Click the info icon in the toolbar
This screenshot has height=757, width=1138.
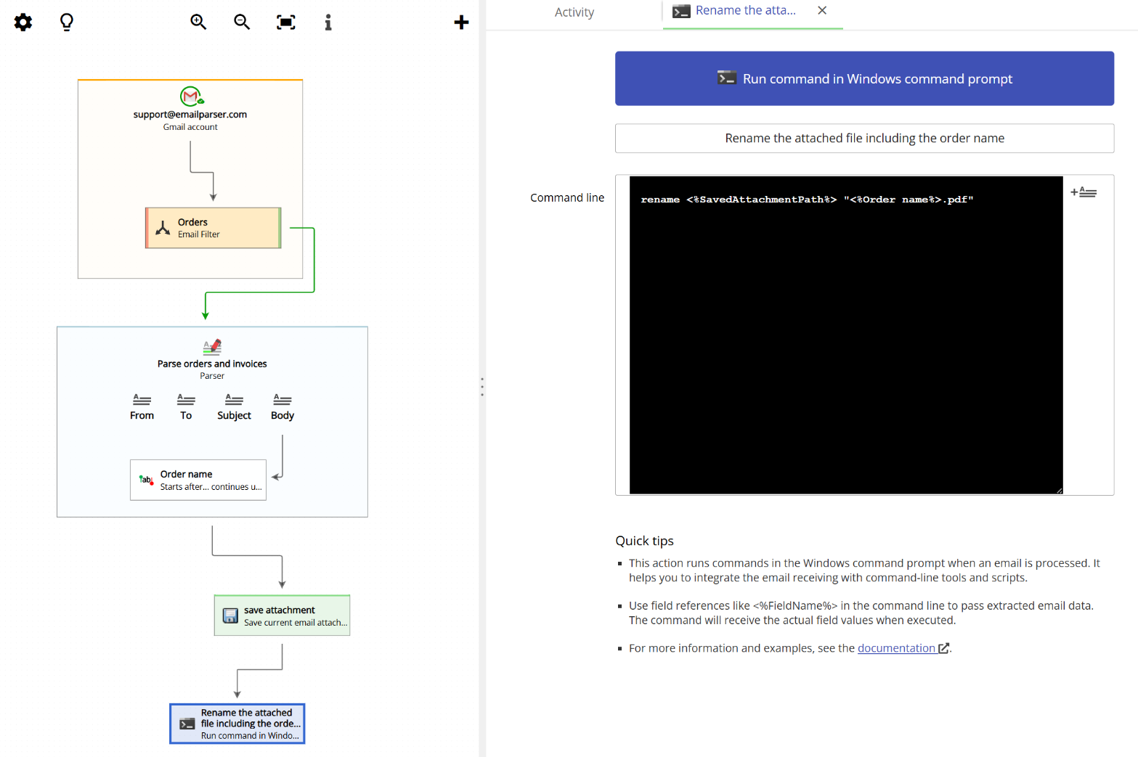[328, 22]
